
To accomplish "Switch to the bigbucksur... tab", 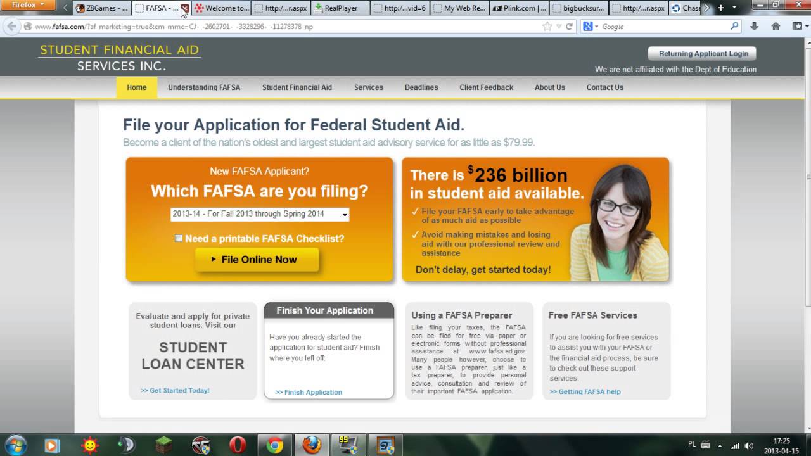I will (x=579, y=8).
